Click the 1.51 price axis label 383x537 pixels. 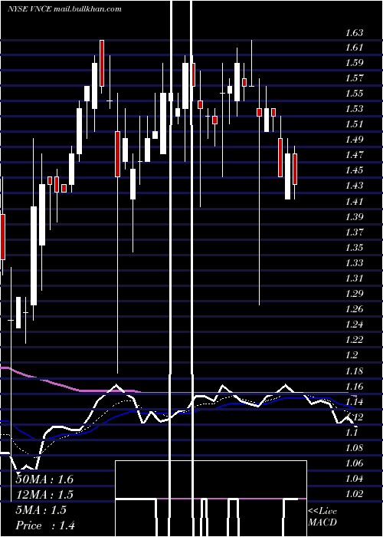354,124
